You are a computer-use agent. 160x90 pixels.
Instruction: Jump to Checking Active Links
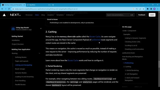click(132, 42)
